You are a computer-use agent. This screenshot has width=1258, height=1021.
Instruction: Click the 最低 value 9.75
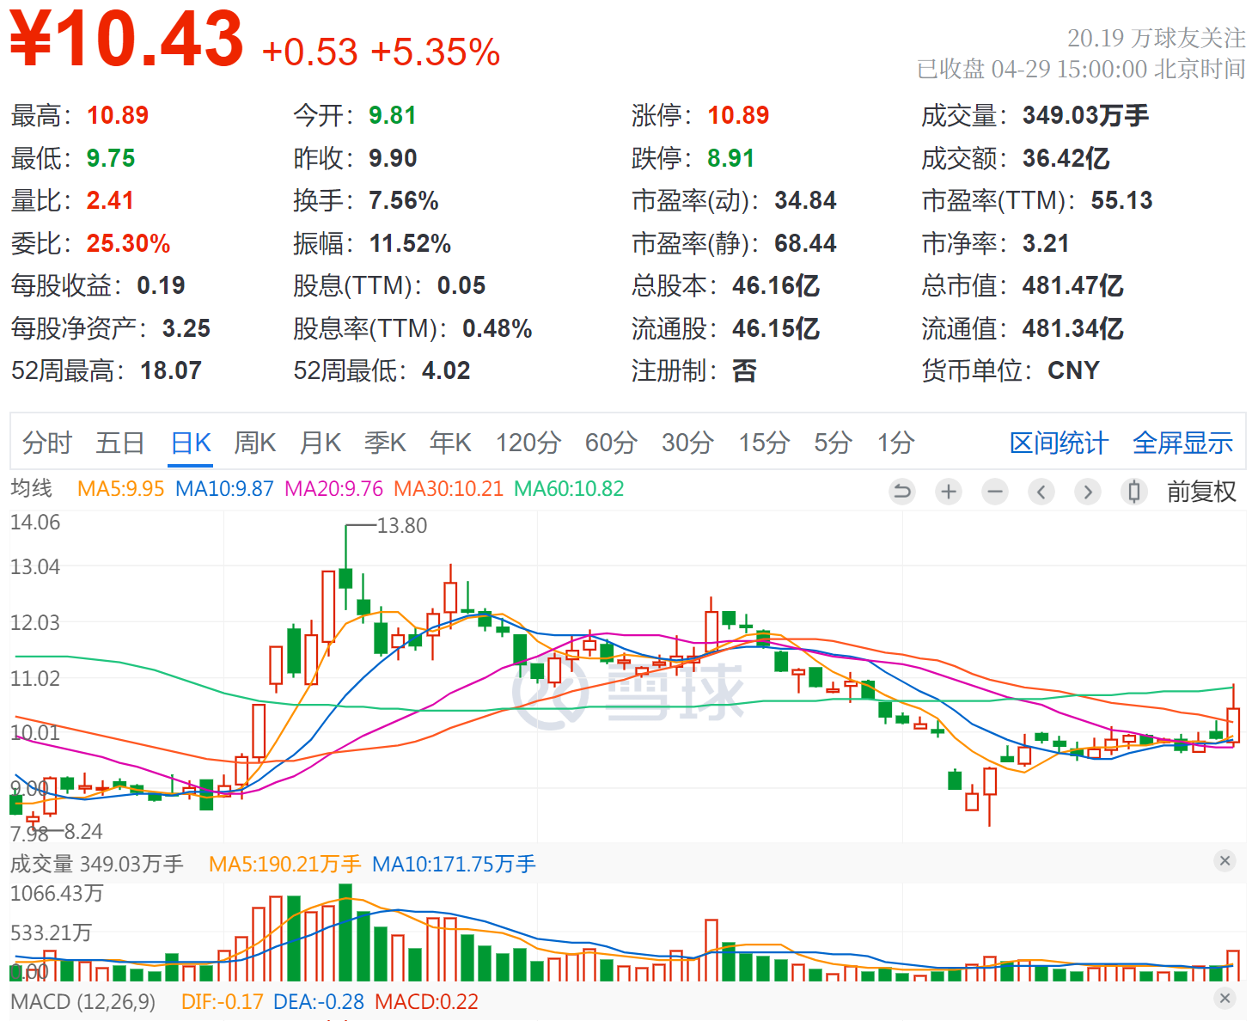point(111,158)
